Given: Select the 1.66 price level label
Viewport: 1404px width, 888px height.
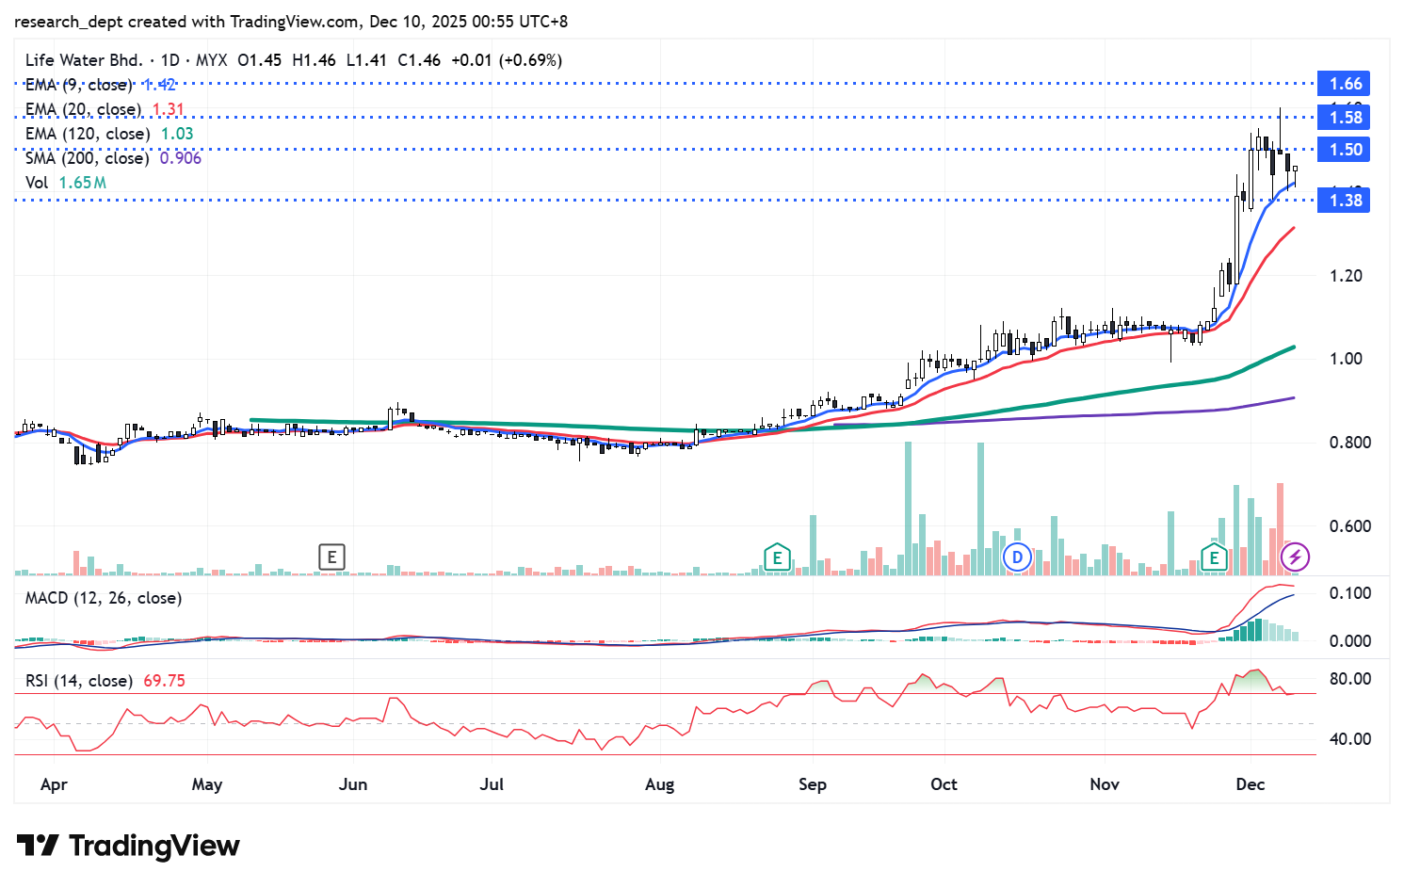Looking at the screenshot, I should (1345, 84).
